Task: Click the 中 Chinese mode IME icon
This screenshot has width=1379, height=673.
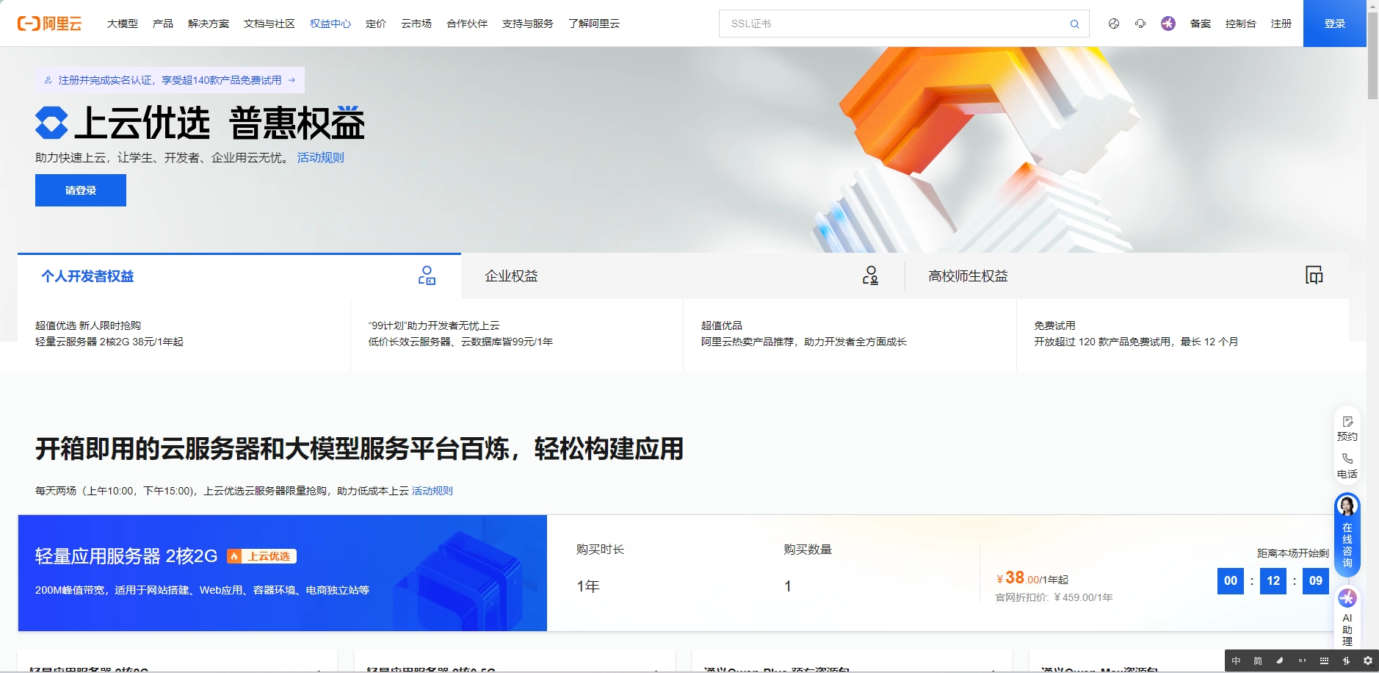Action: click(x=1236, y=661)
